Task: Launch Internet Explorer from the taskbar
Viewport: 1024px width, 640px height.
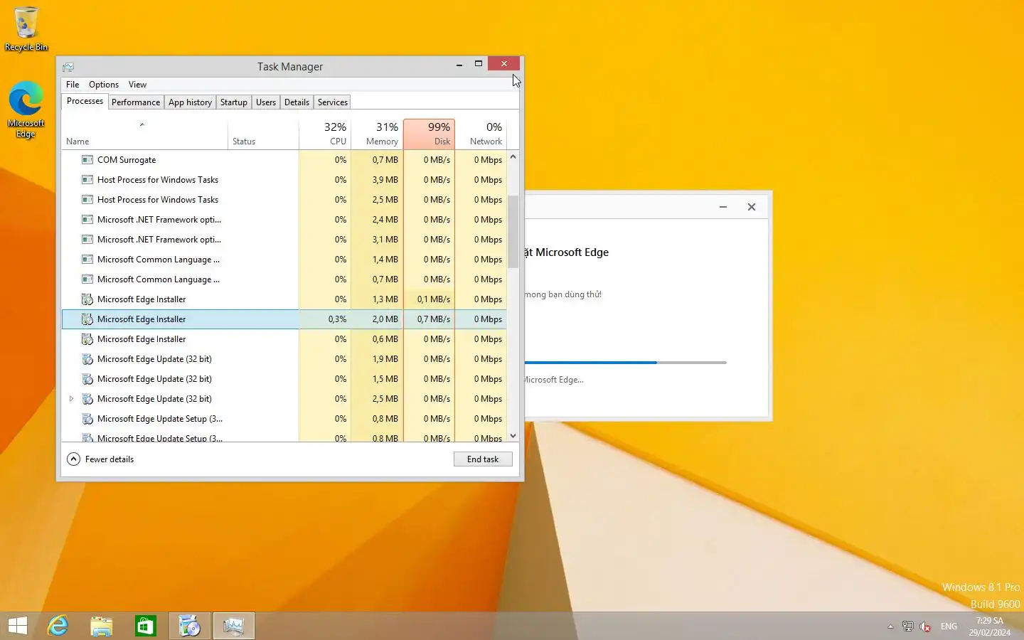Action: coord(58,626)
